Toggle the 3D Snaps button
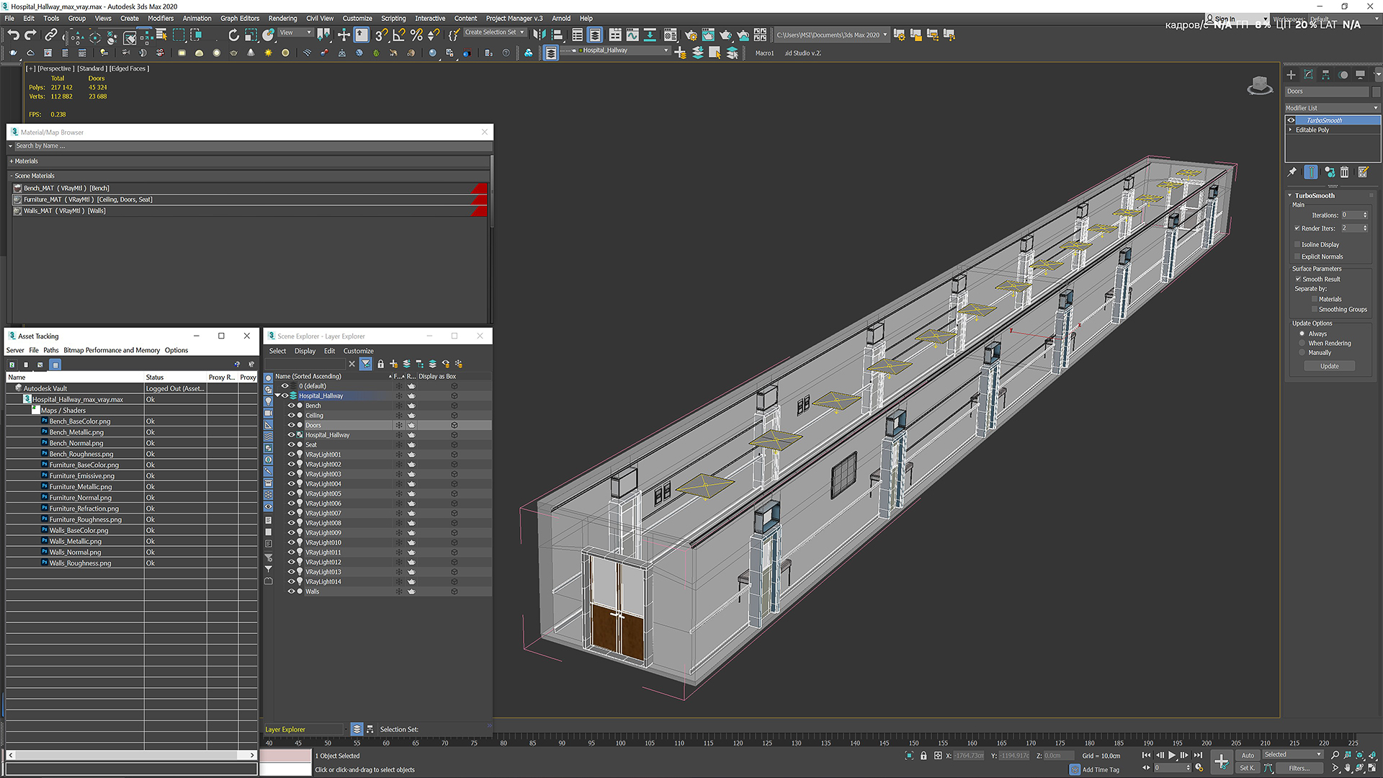1383x778 pixels. pos(381,35)
